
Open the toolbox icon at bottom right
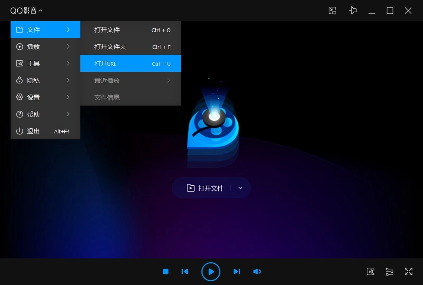pyautogui.click(x=371, y=271)
